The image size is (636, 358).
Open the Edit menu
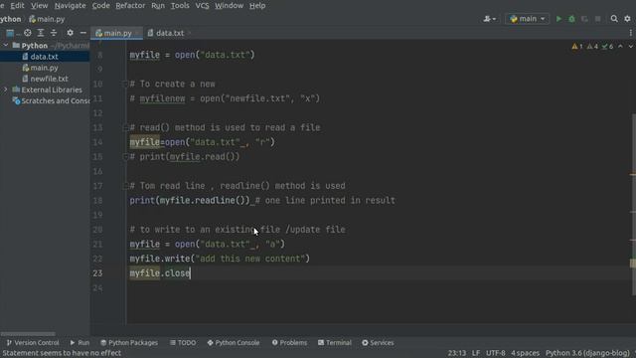click(x=17, y=6)
